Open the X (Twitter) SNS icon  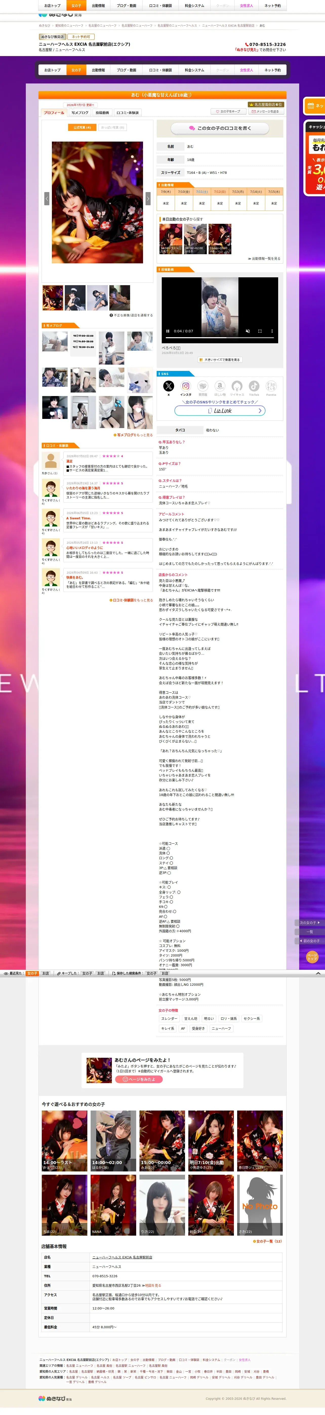[169, 386]
